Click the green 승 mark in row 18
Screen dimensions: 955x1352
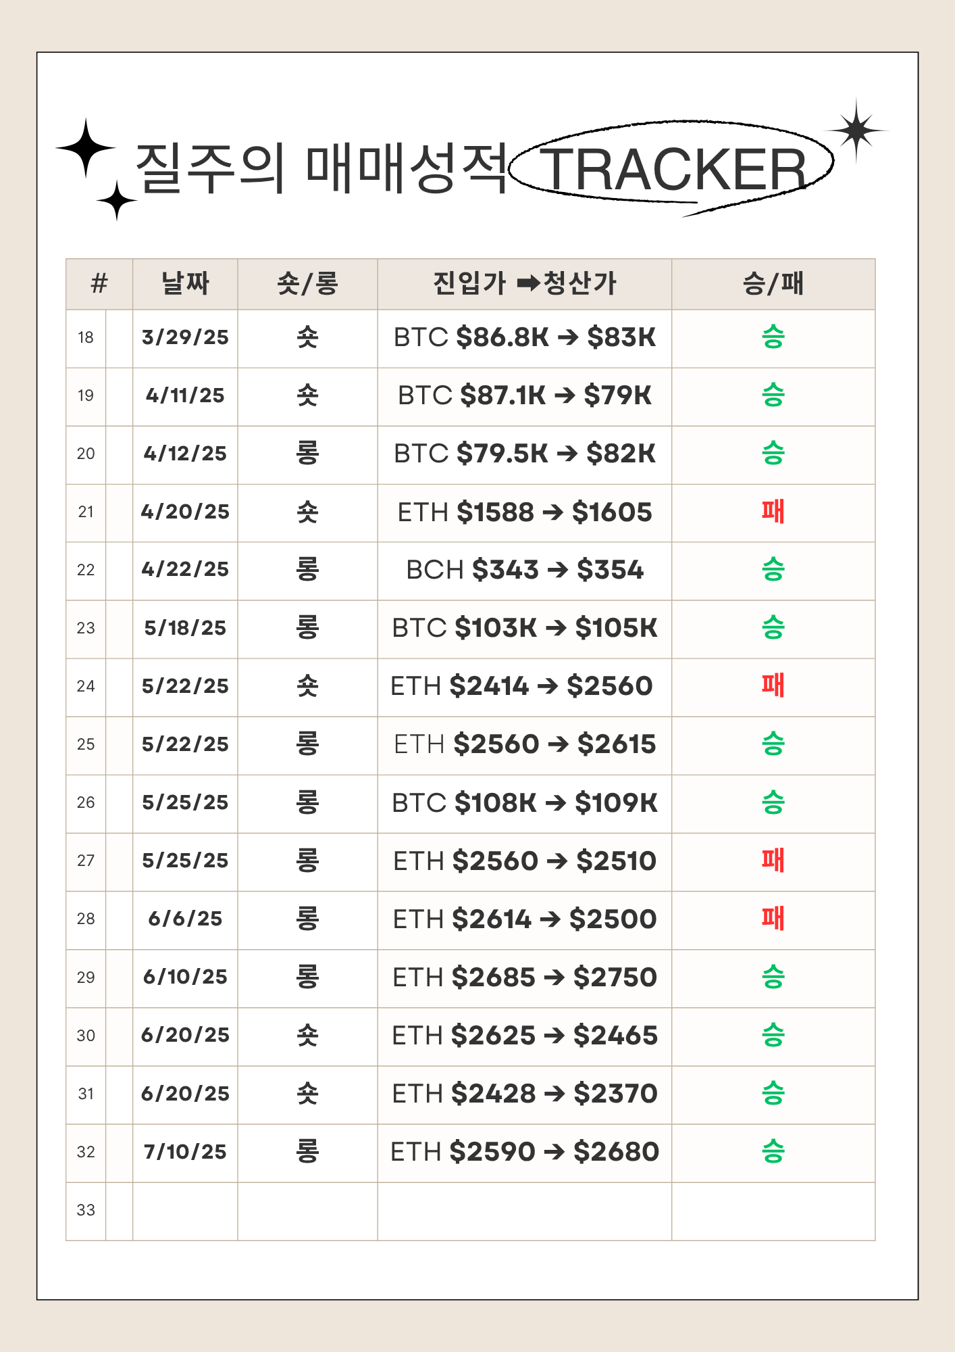[773, 337]
